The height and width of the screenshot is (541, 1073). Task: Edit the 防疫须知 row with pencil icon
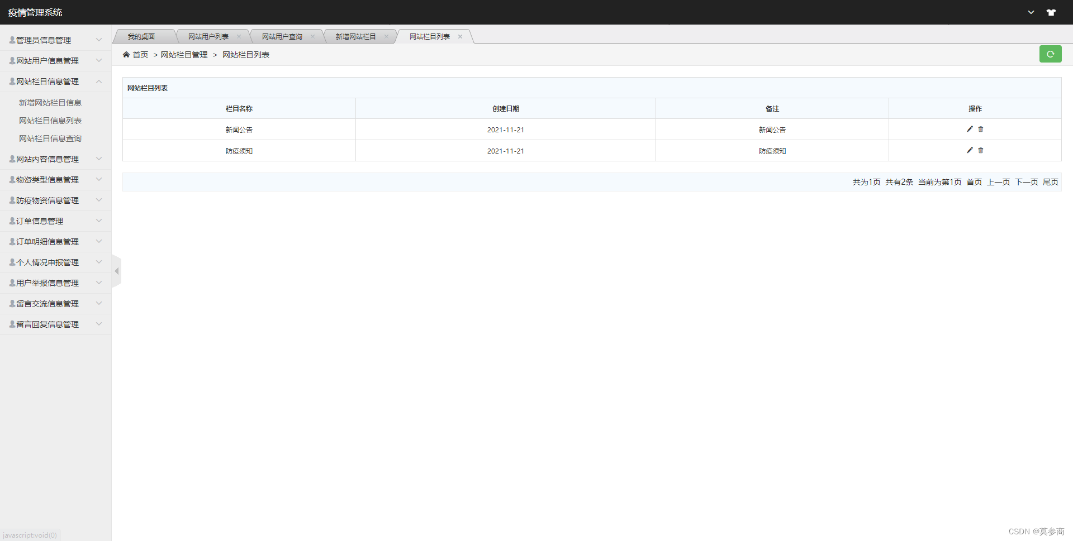pyautogui.click(x=970, y=150)
